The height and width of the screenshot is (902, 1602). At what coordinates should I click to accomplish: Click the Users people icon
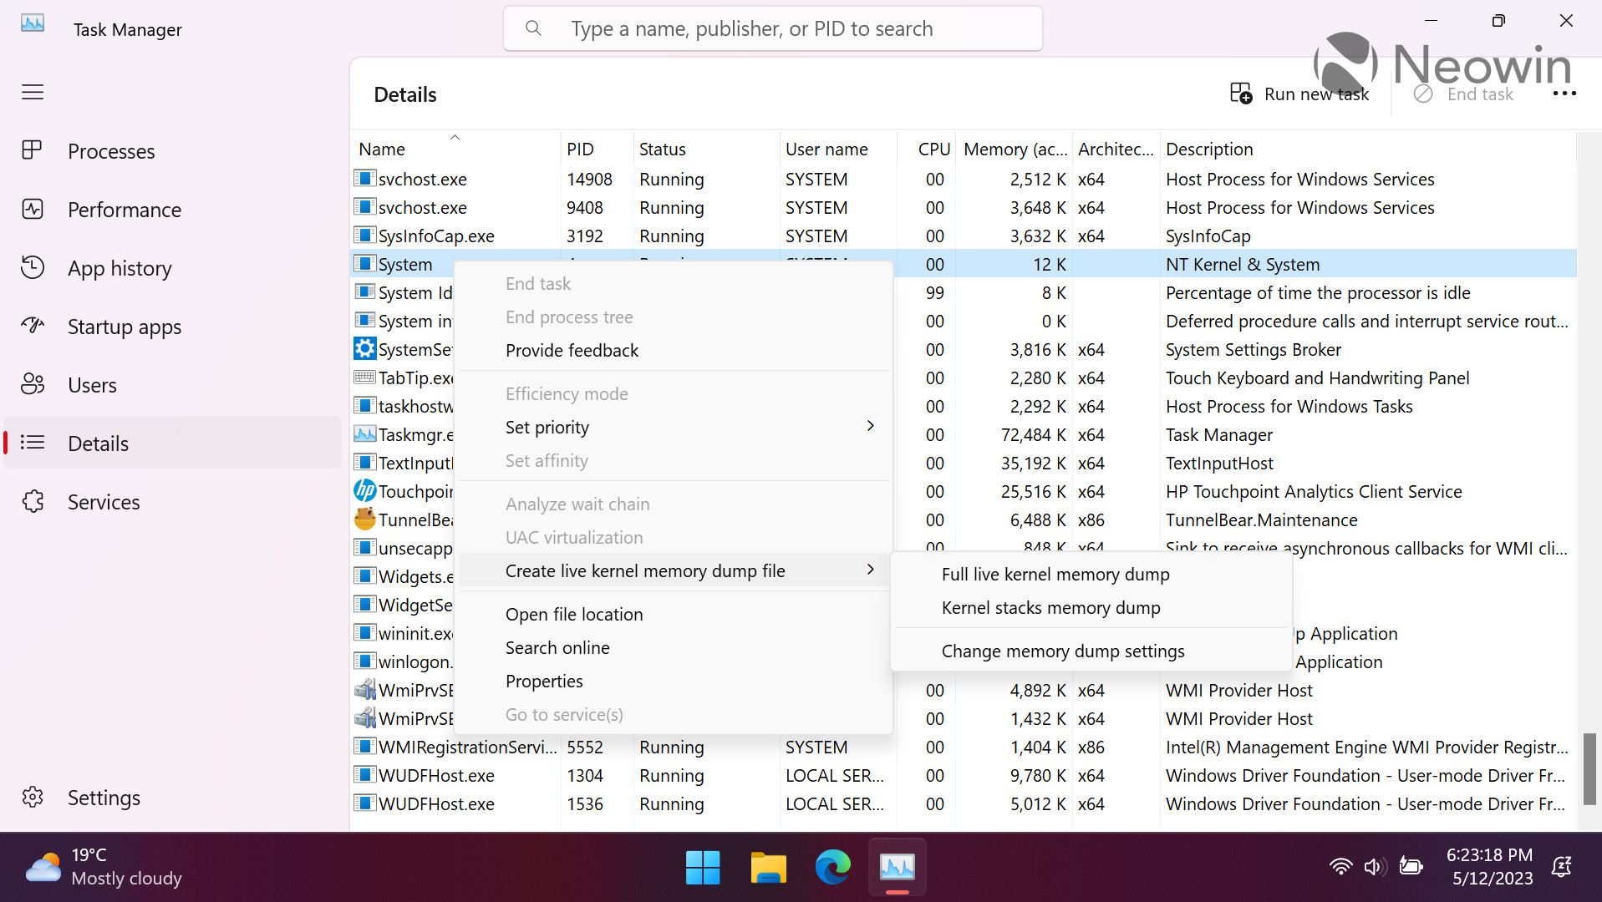(32, 384)
